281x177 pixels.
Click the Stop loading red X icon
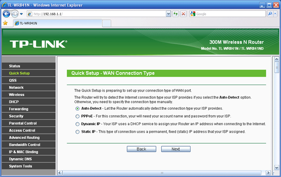pyautogui.click(x=183, y=14)
